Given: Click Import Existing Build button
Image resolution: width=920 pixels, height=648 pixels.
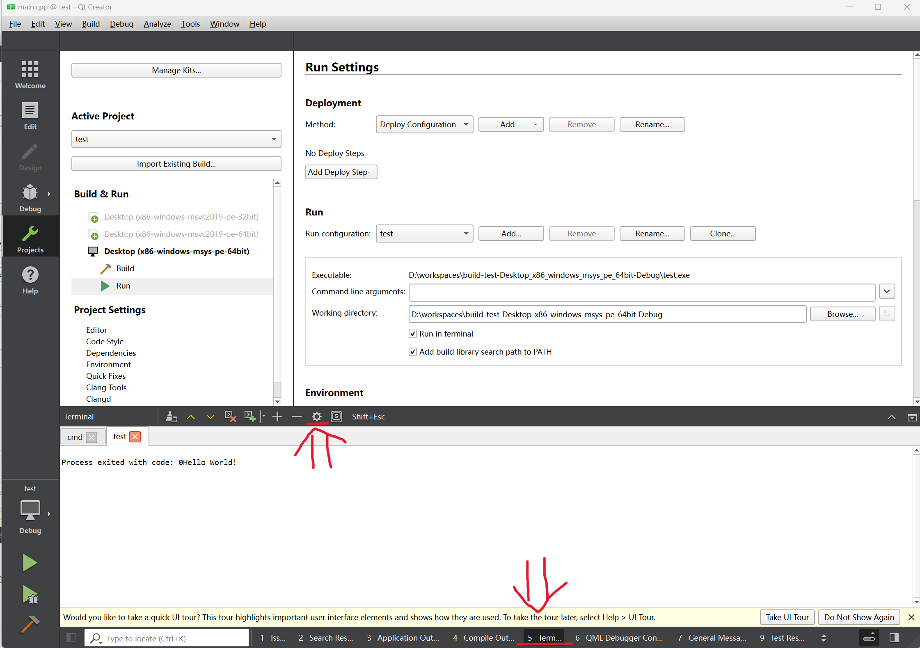Looking at the screenshot, I should (176, 164).
